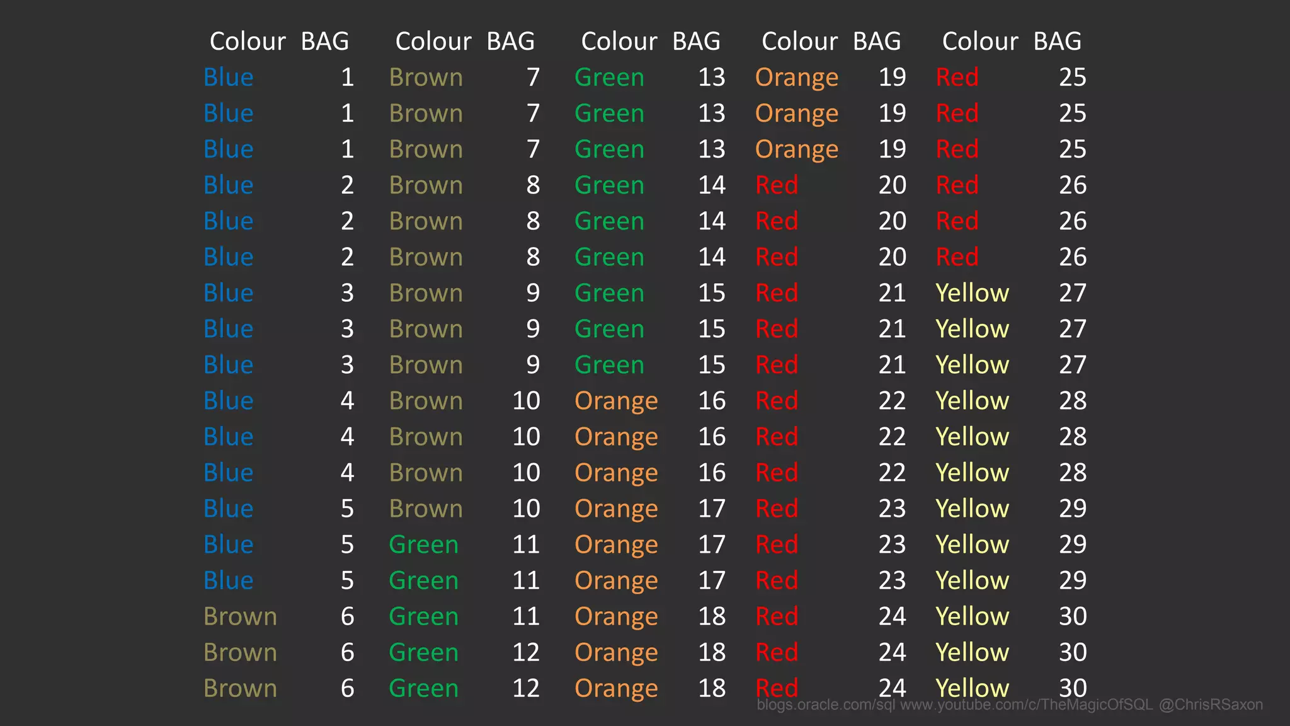
Task: Select the BAG header above the value 13
Action: click(x=697, y=42)
